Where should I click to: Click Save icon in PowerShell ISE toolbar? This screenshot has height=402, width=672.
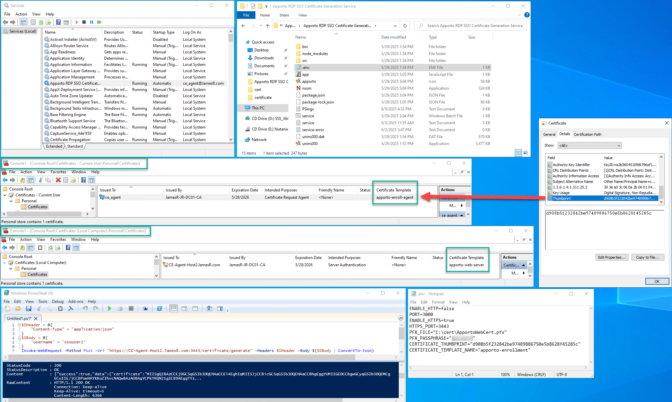[x=29, y=309]
